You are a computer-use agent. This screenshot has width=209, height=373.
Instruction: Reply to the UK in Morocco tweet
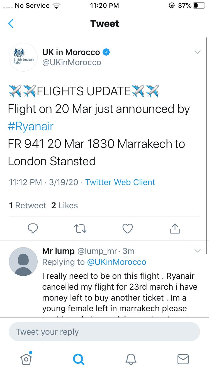tap(33, 228)
